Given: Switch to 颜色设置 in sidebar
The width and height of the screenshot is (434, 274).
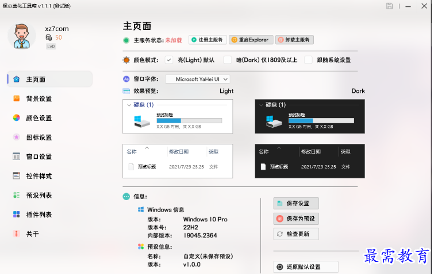Looking at the screenshot, I should [x=39, y=118].
